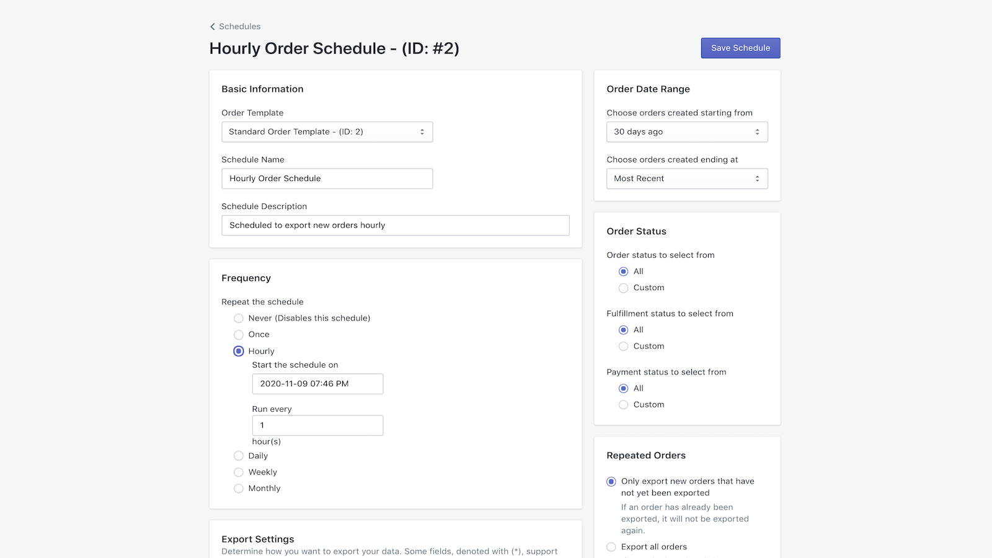Select Custom for Payment status
The width and height of the screenshot is (992, 558).
(x=624, y=405)
